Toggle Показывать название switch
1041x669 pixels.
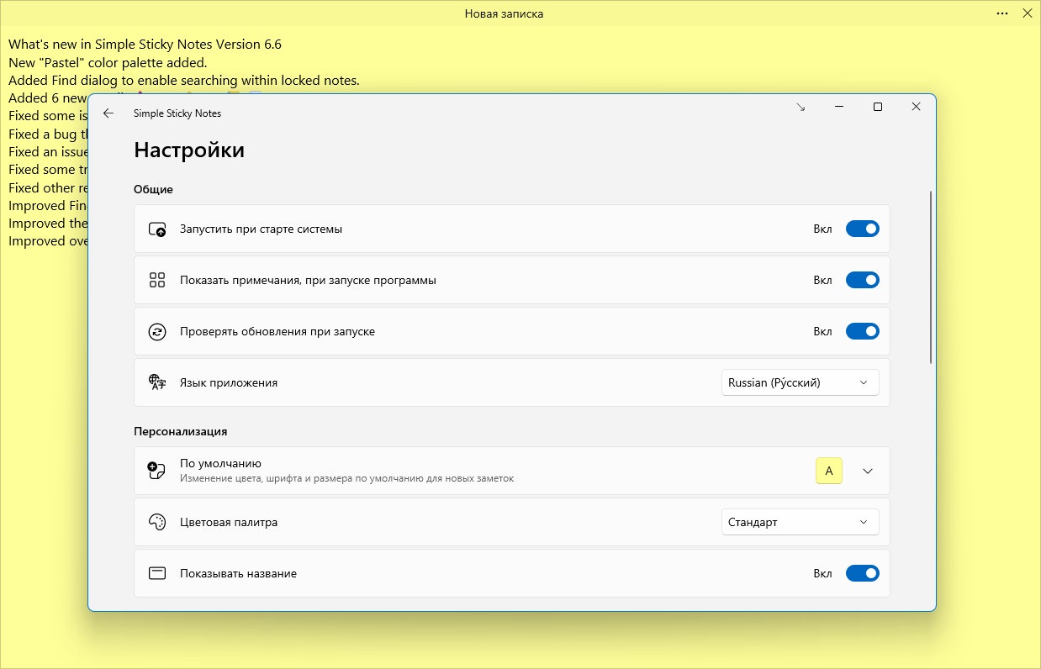862,573
